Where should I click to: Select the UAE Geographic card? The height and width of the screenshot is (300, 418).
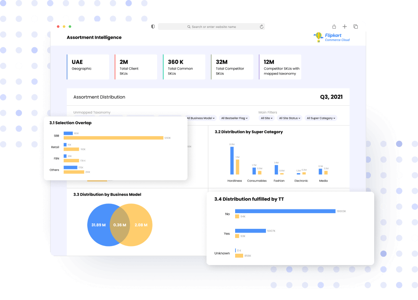pyautogui.click(x=88, y=67)
